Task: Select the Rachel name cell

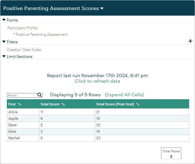Action: tap(23, 138)
